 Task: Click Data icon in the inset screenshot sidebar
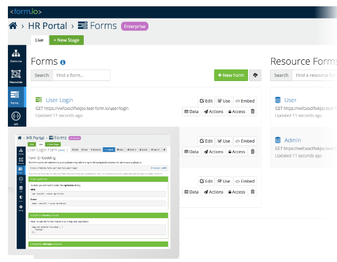(x=21, y=189)
